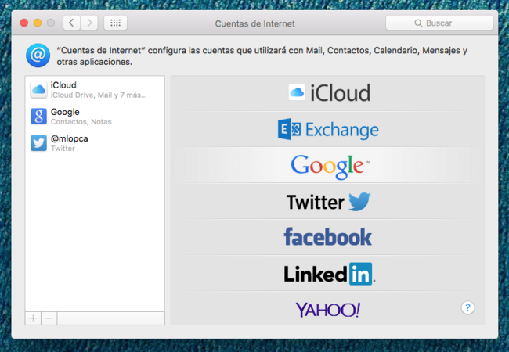Close the Cuentas de Internet window

tap(24, 23)
